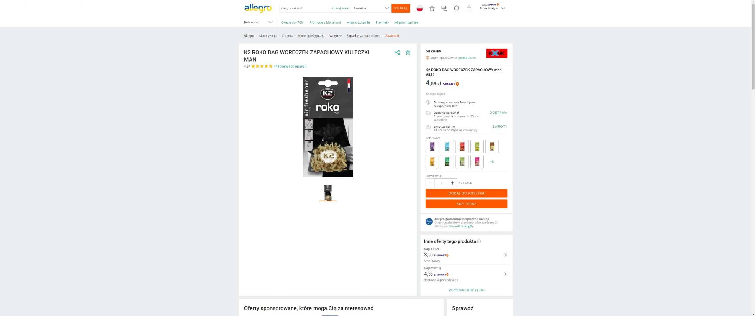Click the search input field

point(305,8)
